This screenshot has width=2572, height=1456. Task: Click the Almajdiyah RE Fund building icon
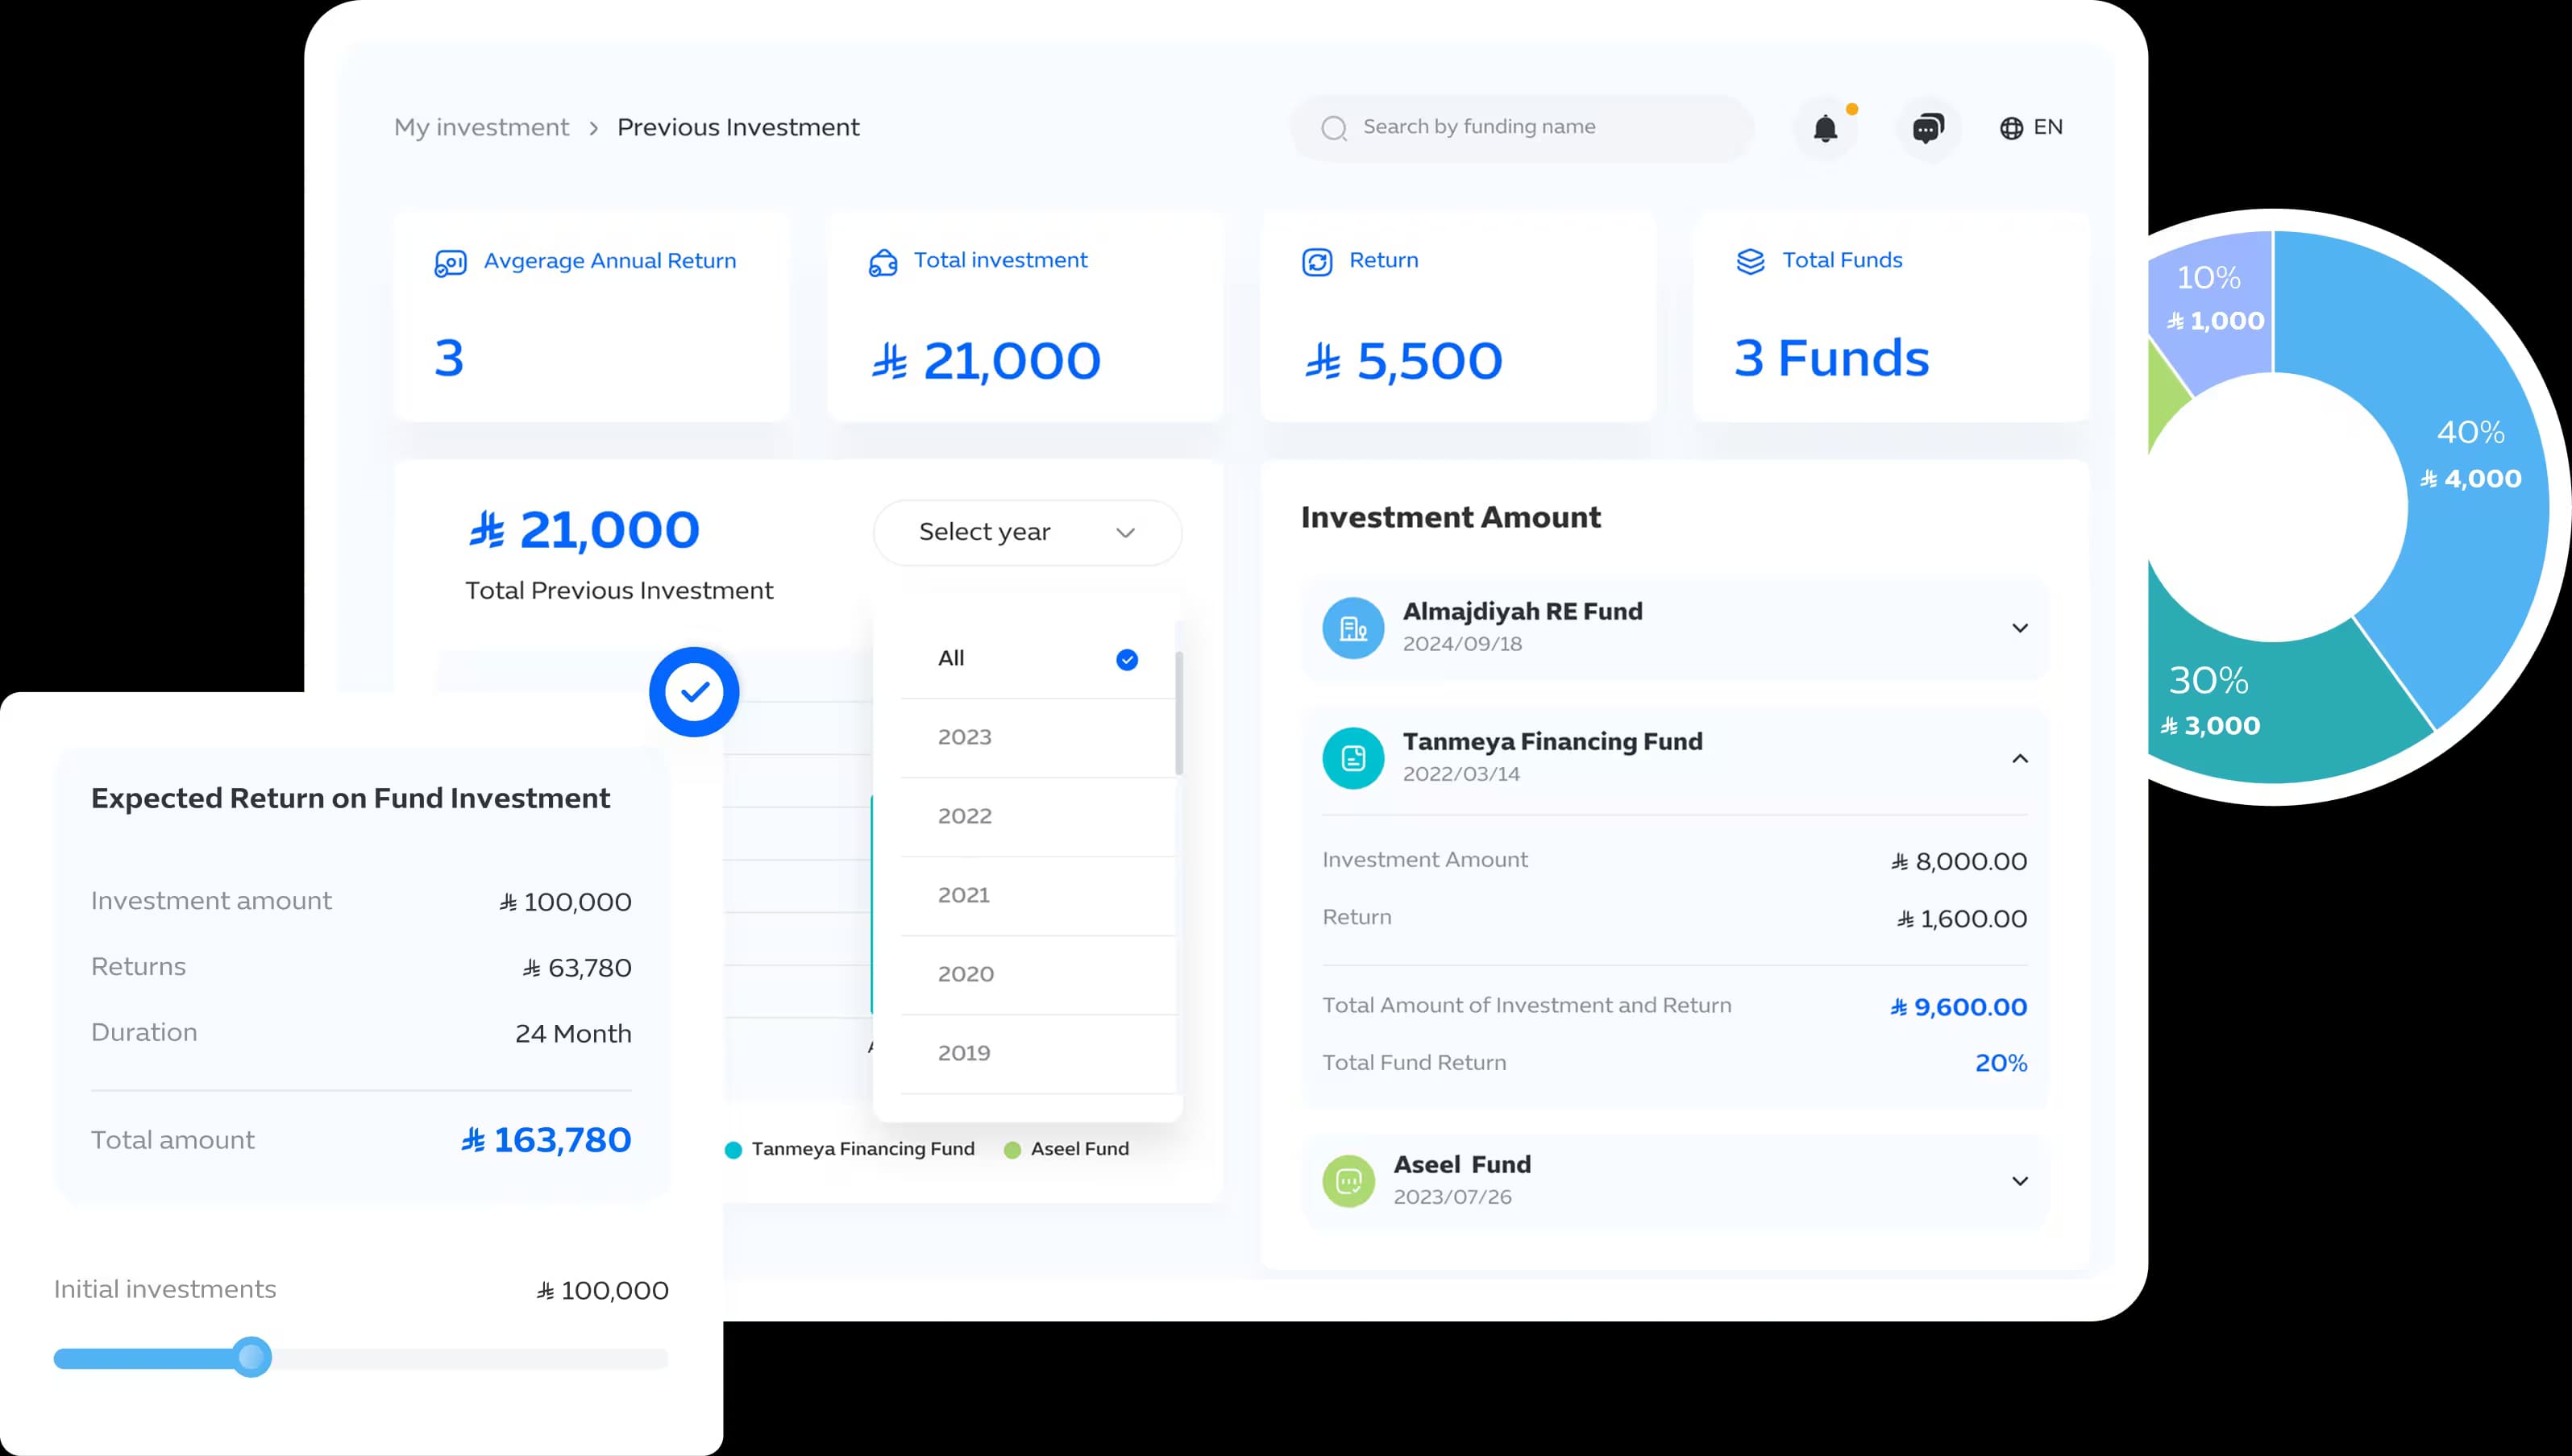[x=1353, y=628]
